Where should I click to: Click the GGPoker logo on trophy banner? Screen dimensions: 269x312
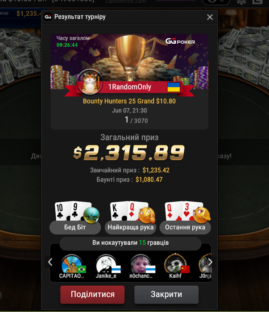click(x=180, y=41)
